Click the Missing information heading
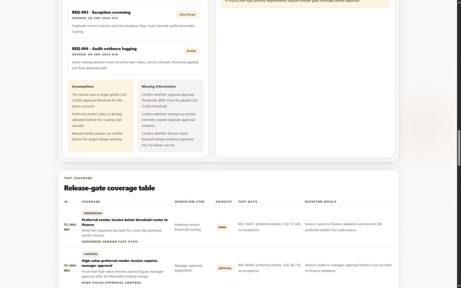Viewport: 461px width, 288px height. tap(158, 86)
